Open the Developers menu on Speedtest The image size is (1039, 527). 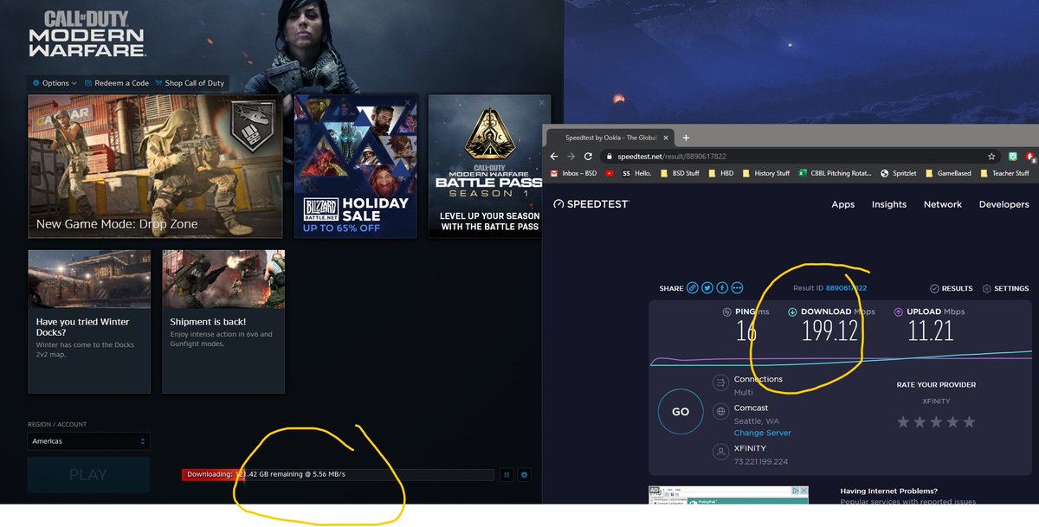tap(1004, 204)
